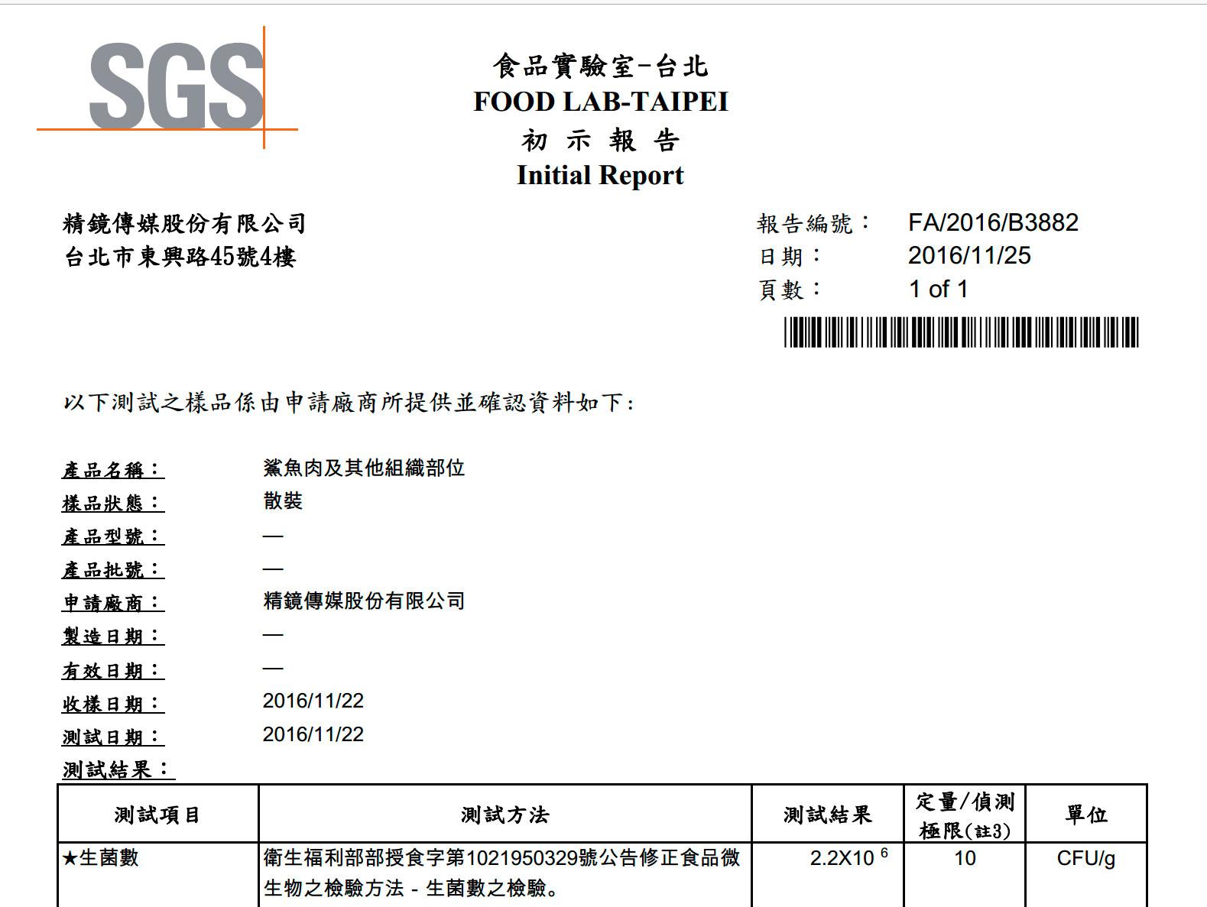Select report date 2016/11/25

point(969,255)
